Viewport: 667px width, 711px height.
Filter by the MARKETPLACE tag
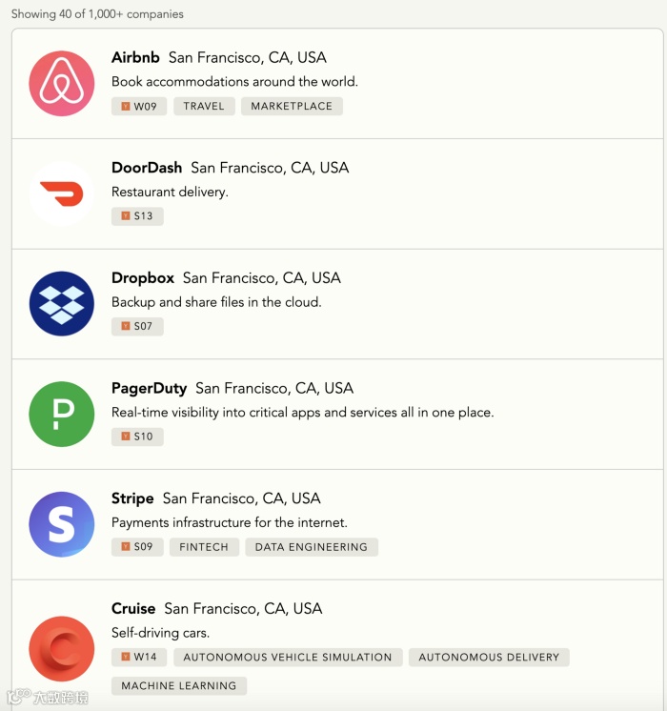(292, 106)
